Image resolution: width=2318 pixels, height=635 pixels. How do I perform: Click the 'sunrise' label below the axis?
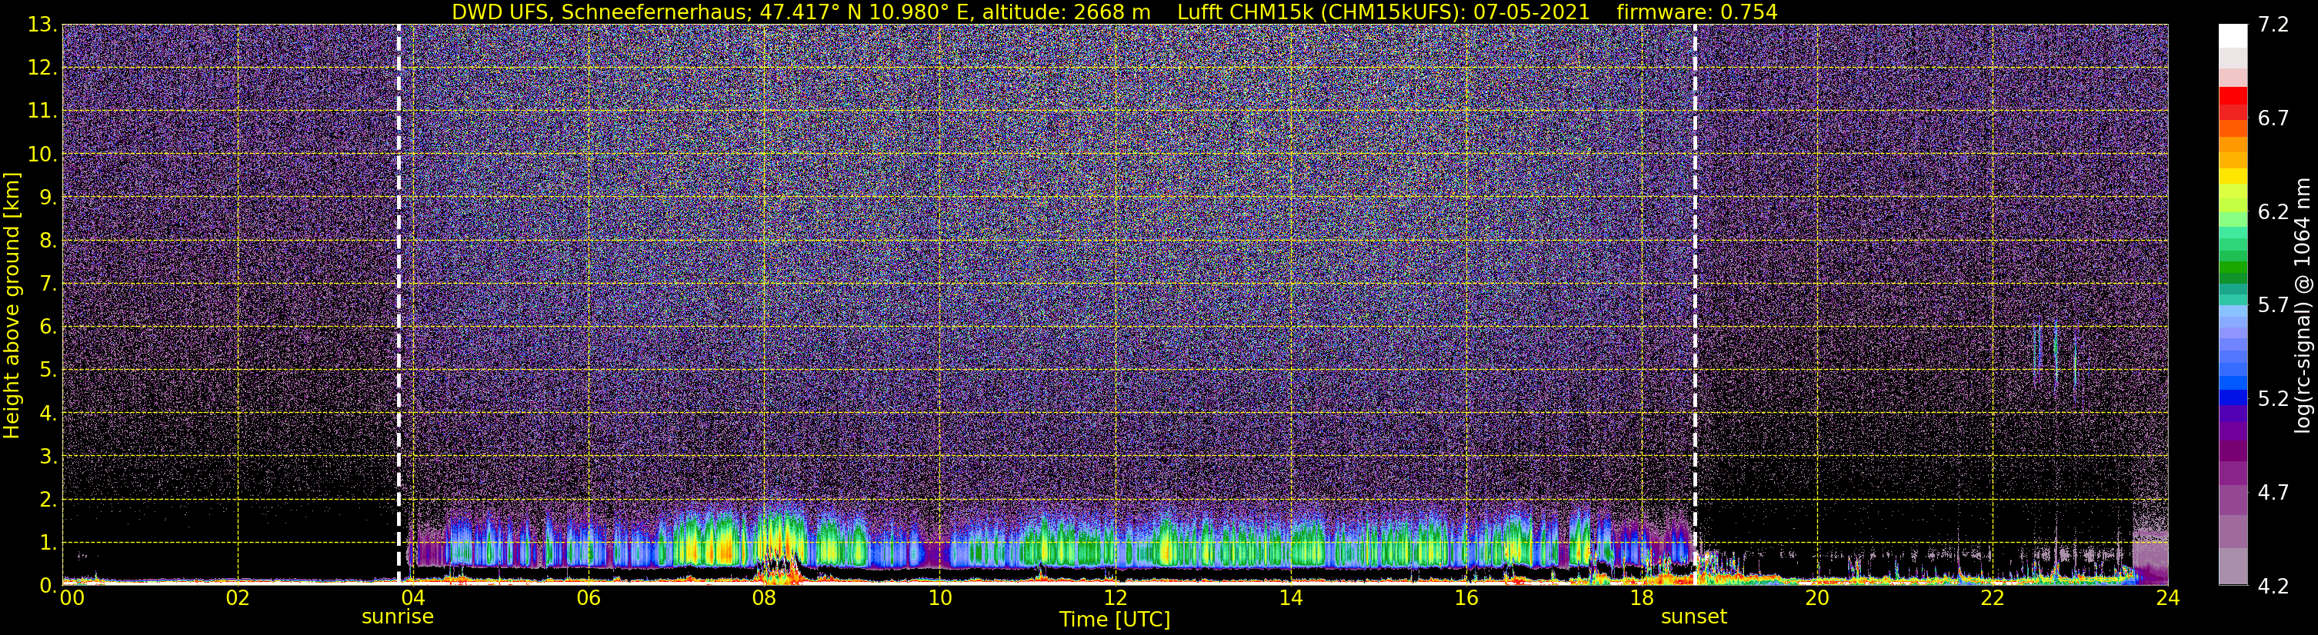pyautogui.click(x=398, y=617)
